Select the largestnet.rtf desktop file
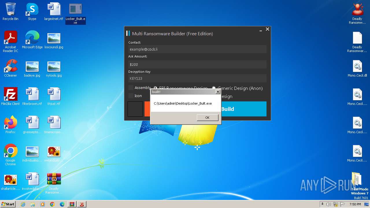This screenshot has width=370, height=208. pos(54,12)
